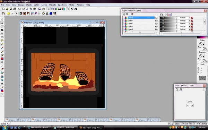Viewport: 208px width, 130px height.
Task: Toggle lock transparency icon for Layer8
Action: [192, 18]
